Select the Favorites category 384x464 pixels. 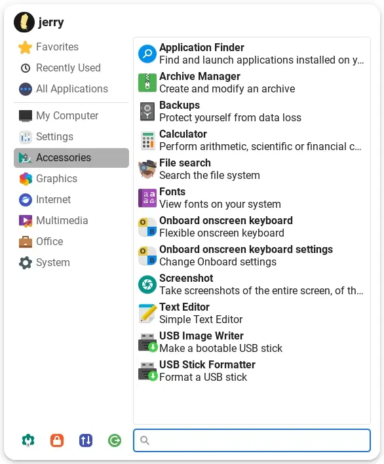tap(71, 47)
